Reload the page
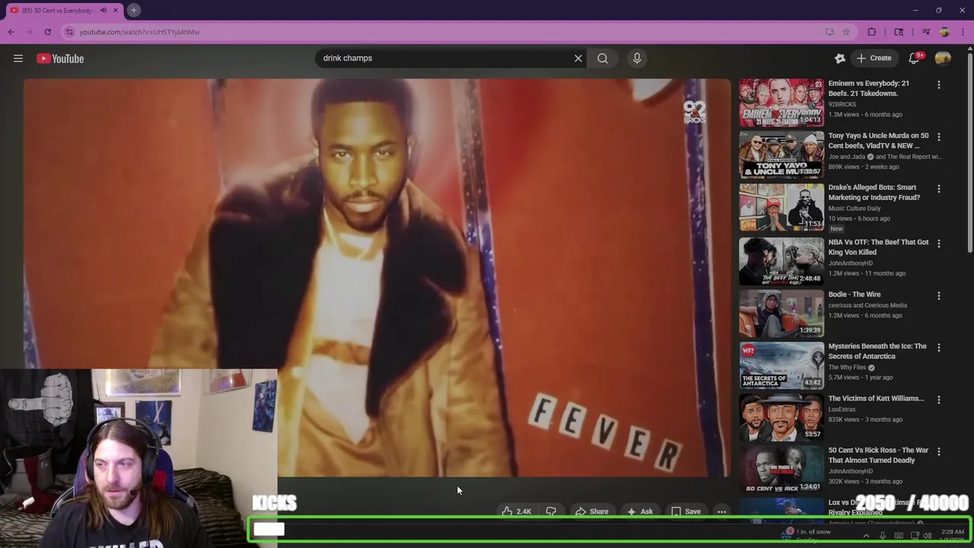This screenshot has width=974, height=548. 47,32
